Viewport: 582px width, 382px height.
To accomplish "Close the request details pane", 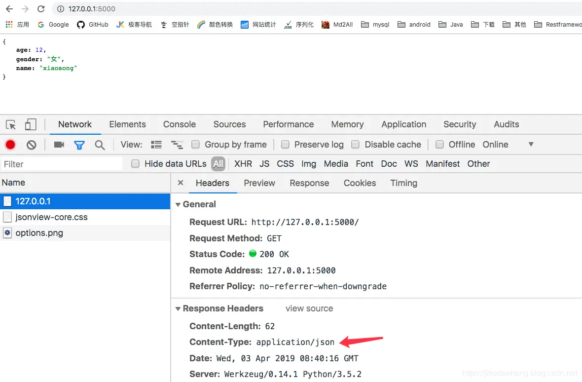I will 181,183.
